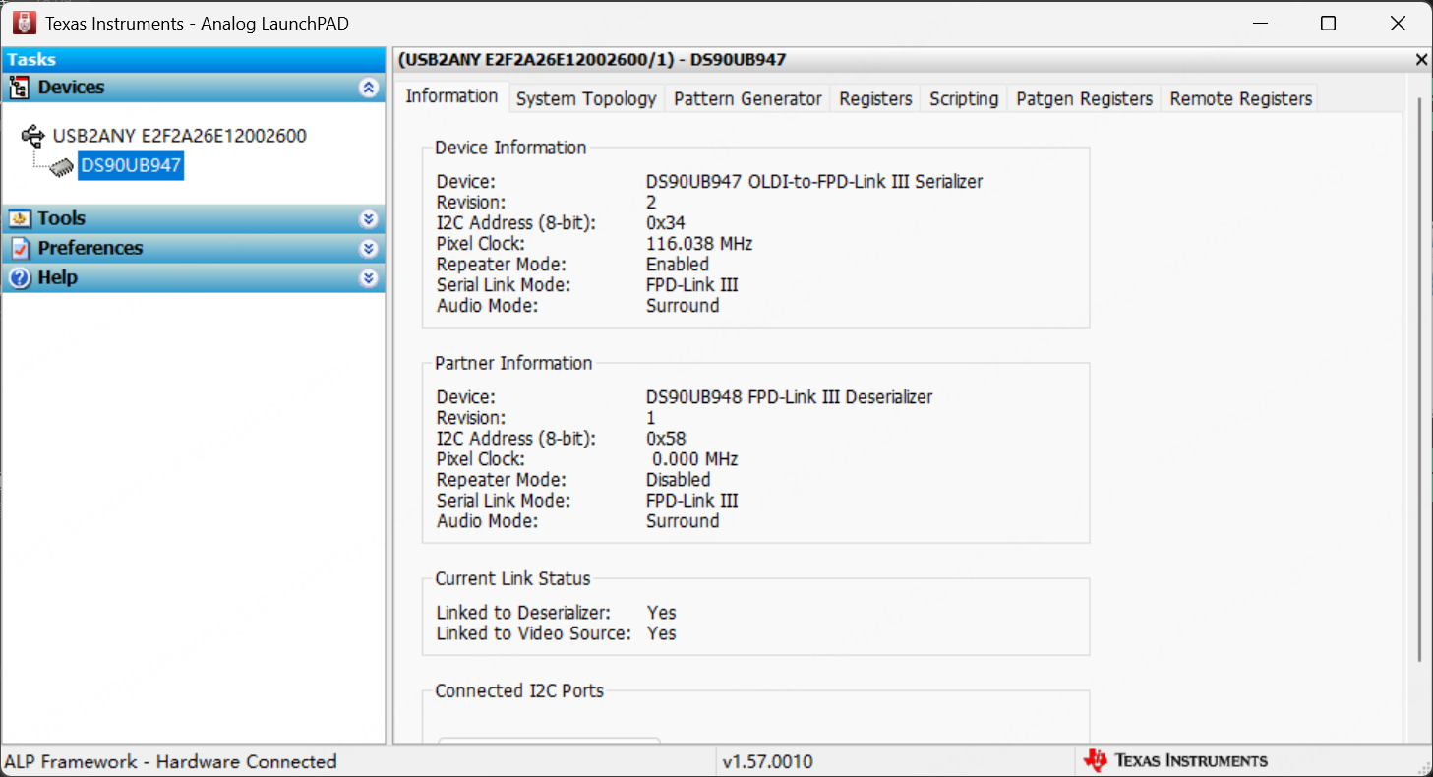1433x777 pixels.
Task: Click the Linked to Video Source label
Action: [x=533, y=633]
